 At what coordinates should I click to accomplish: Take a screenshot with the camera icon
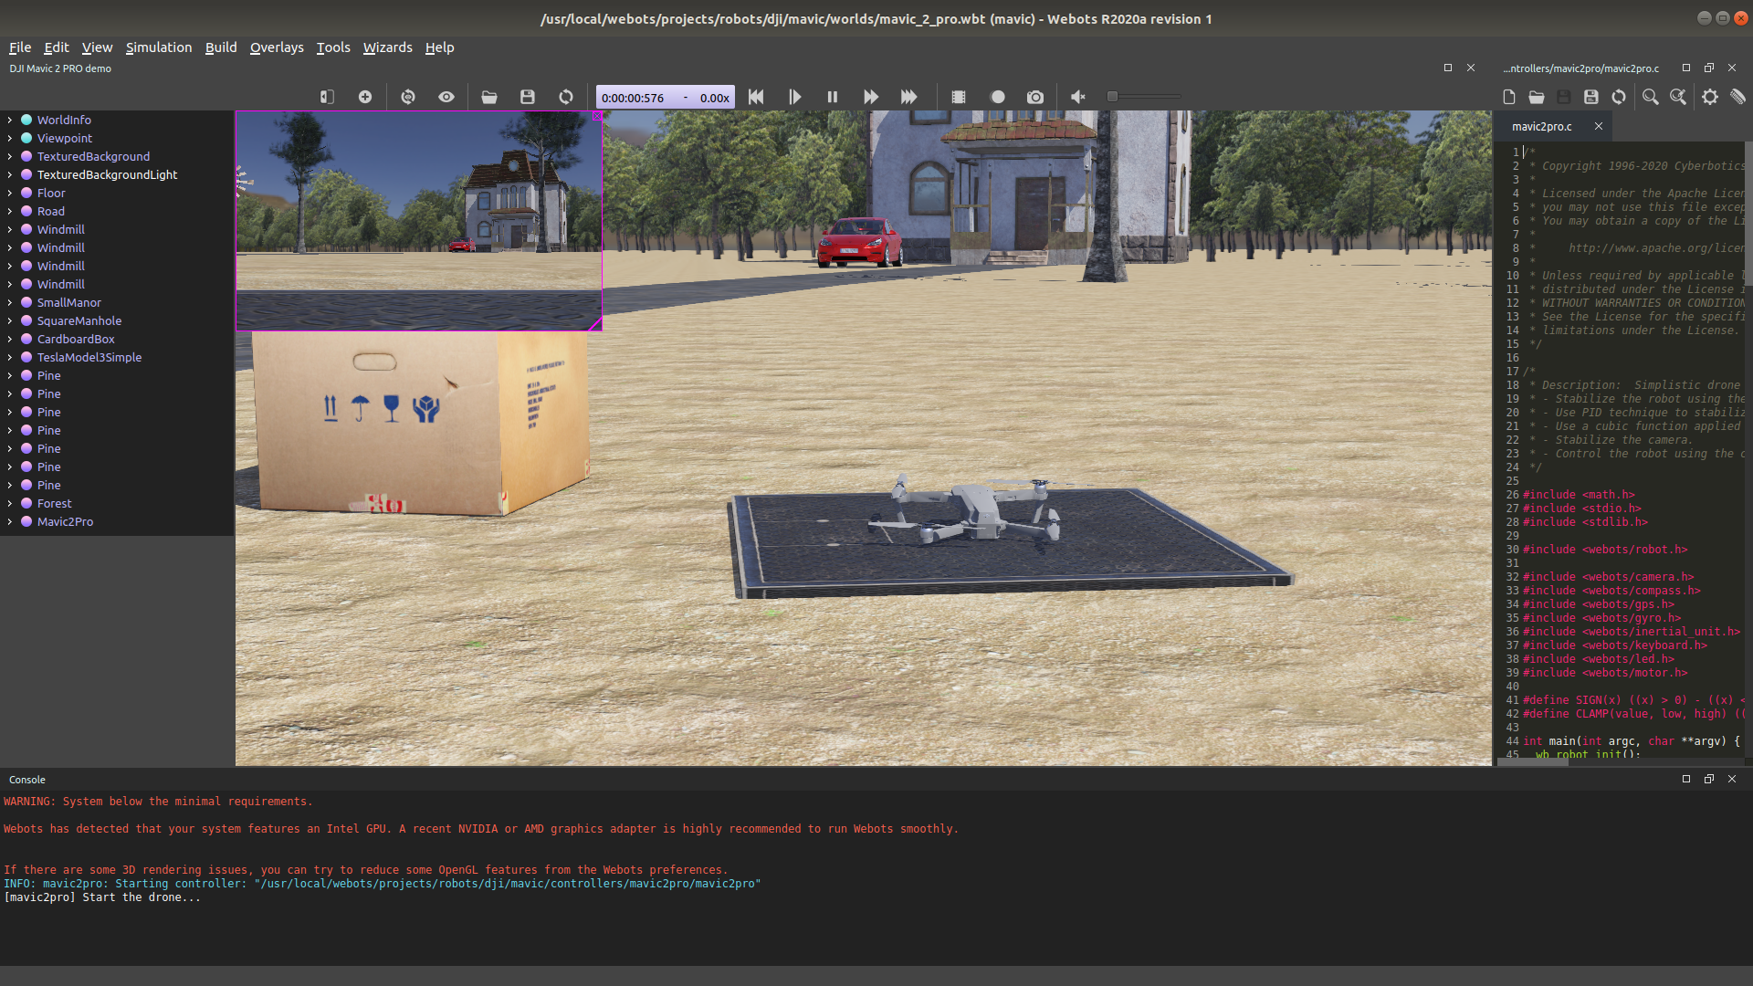(x=1034, y=97)
